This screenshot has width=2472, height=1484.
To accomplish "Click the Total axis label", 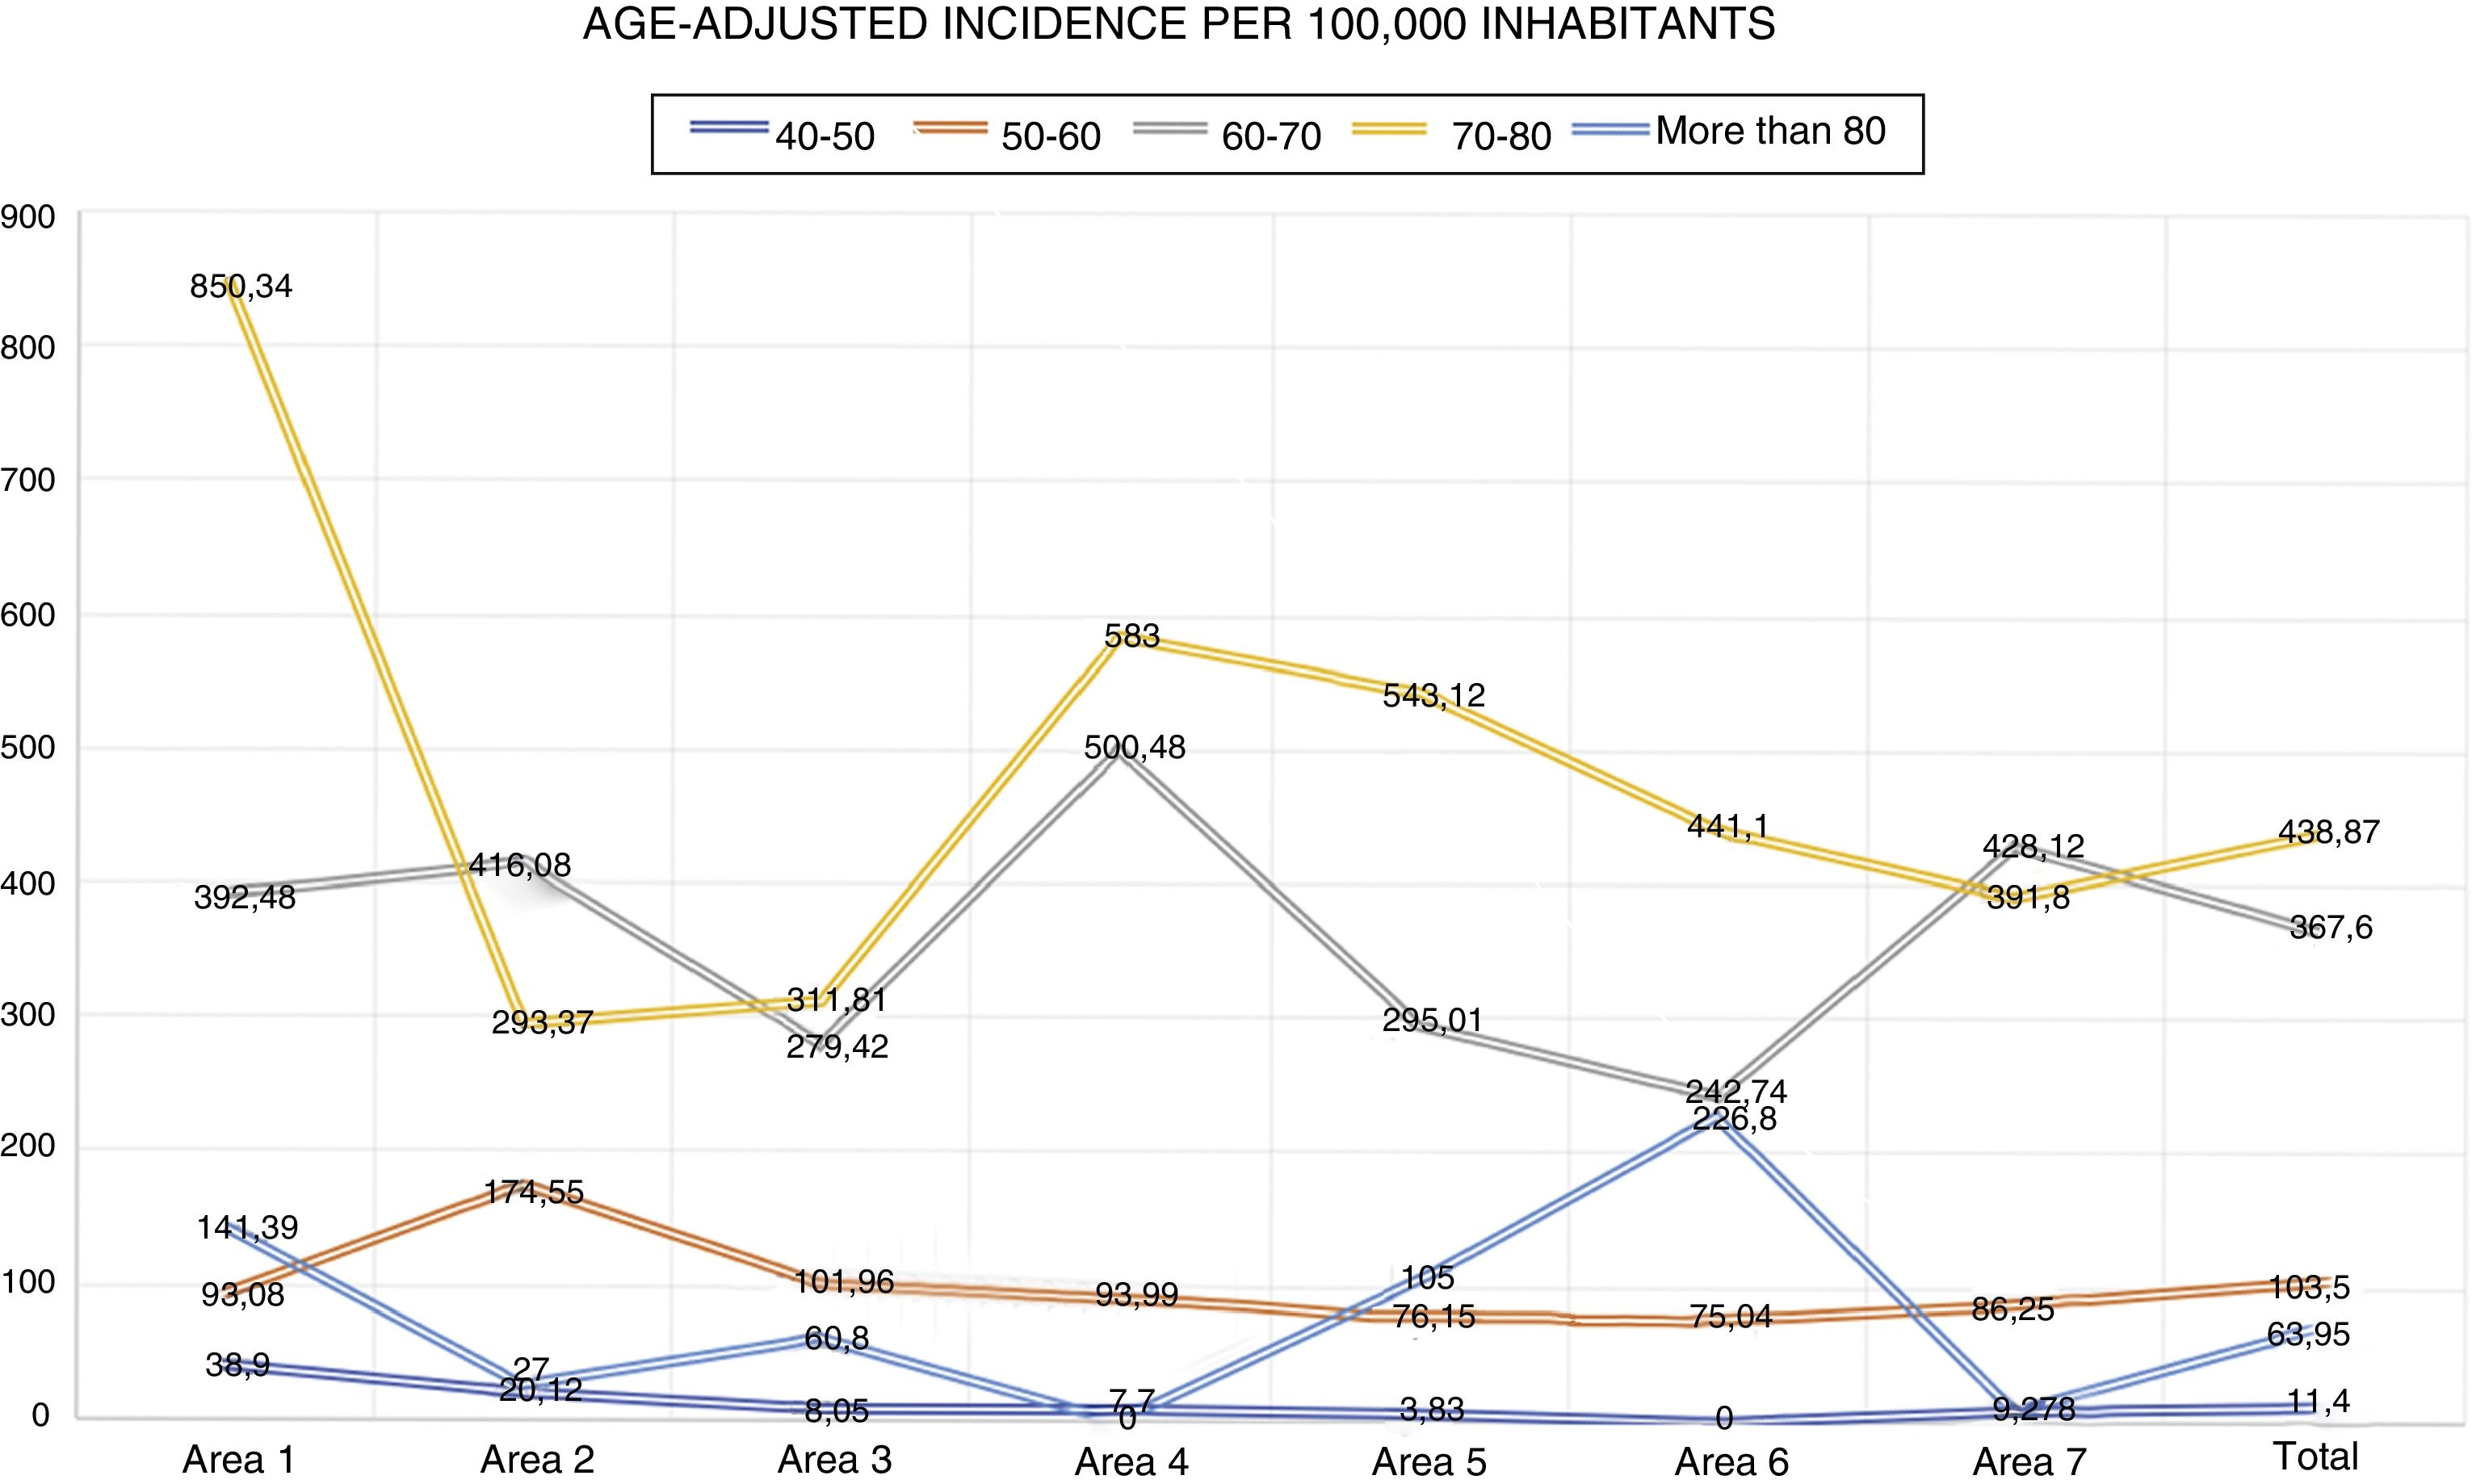I will (2315, 1456).
